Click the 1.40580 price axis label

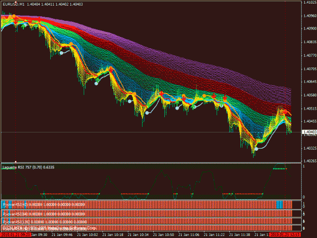tap(310, 95)
